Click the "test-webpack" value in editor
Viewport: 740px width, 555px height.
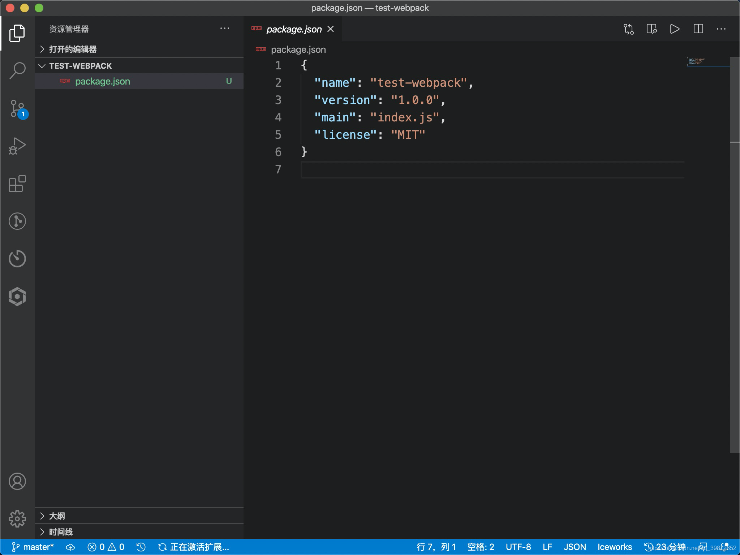[418, 83]
